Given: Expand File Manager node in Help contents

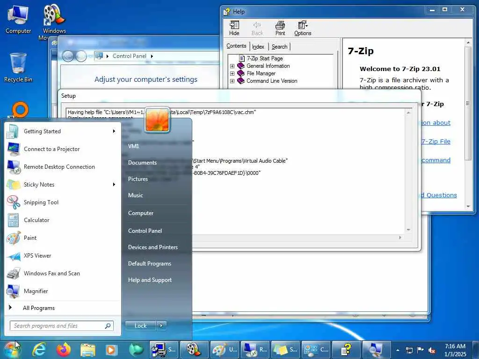Looking at the screenshot, I should pos(232,73).
